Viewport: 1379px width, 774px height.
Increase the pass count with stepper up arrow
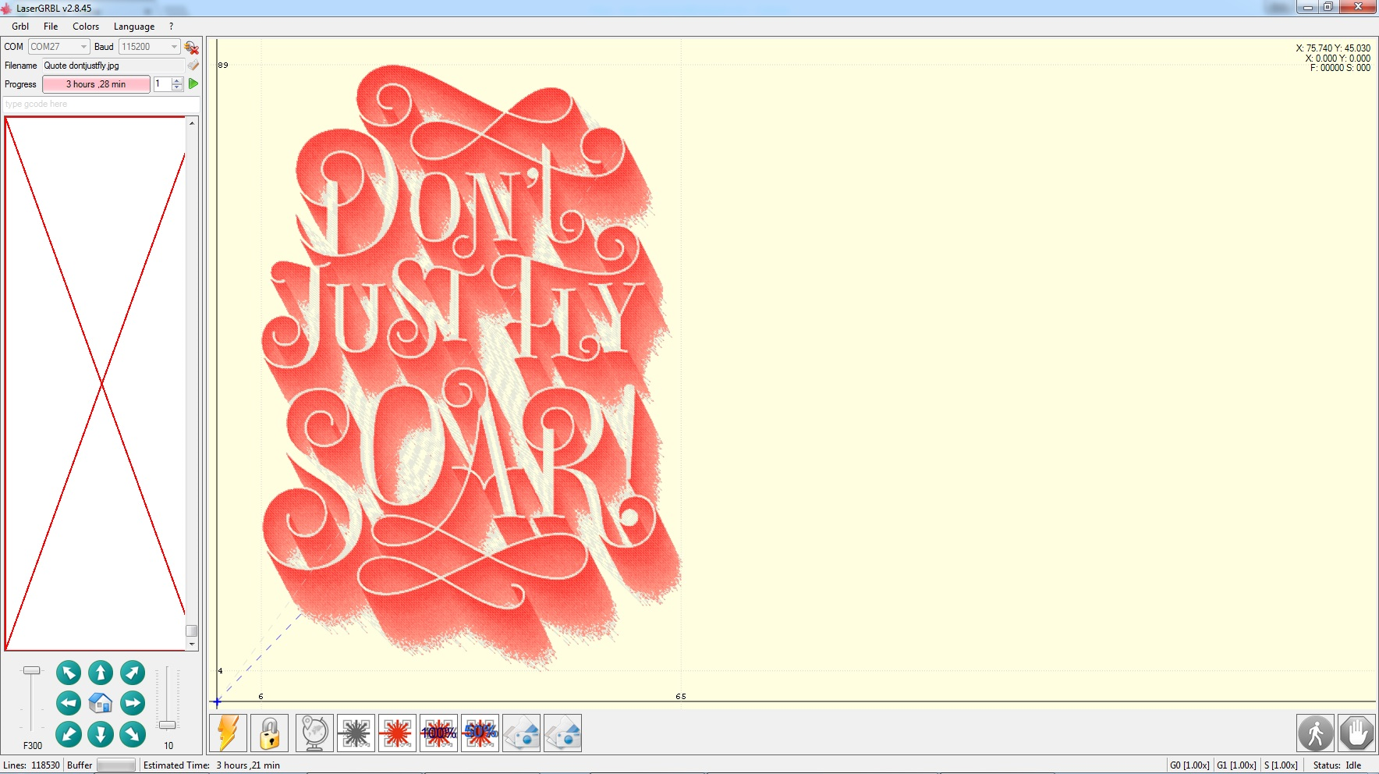click(x=177, y=80)
